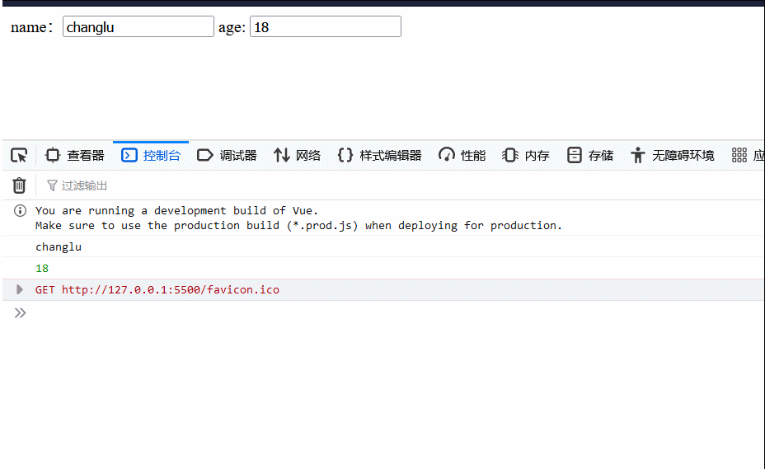Open the 存储 storage tab
The height and width of the screenshot is (469, 765).
tap(590, 156)
